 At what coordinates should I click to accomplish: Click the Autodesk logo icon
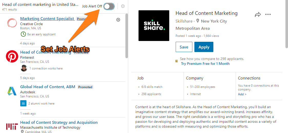pyautogui.click(x=12, y=91)
